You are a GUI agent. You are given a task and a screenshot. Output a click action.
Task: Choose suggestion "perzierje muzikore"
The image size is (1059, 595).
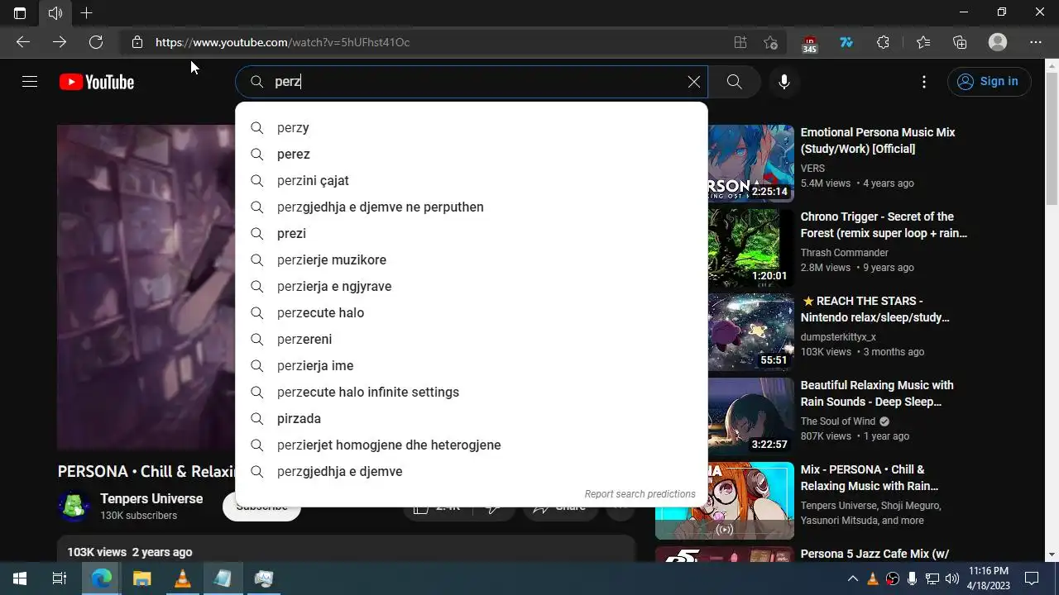click(x=472, y=259)
